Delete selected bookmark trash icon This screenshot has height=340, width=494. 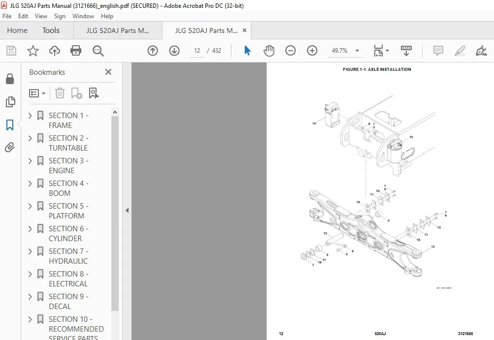(x=60, y=93)
